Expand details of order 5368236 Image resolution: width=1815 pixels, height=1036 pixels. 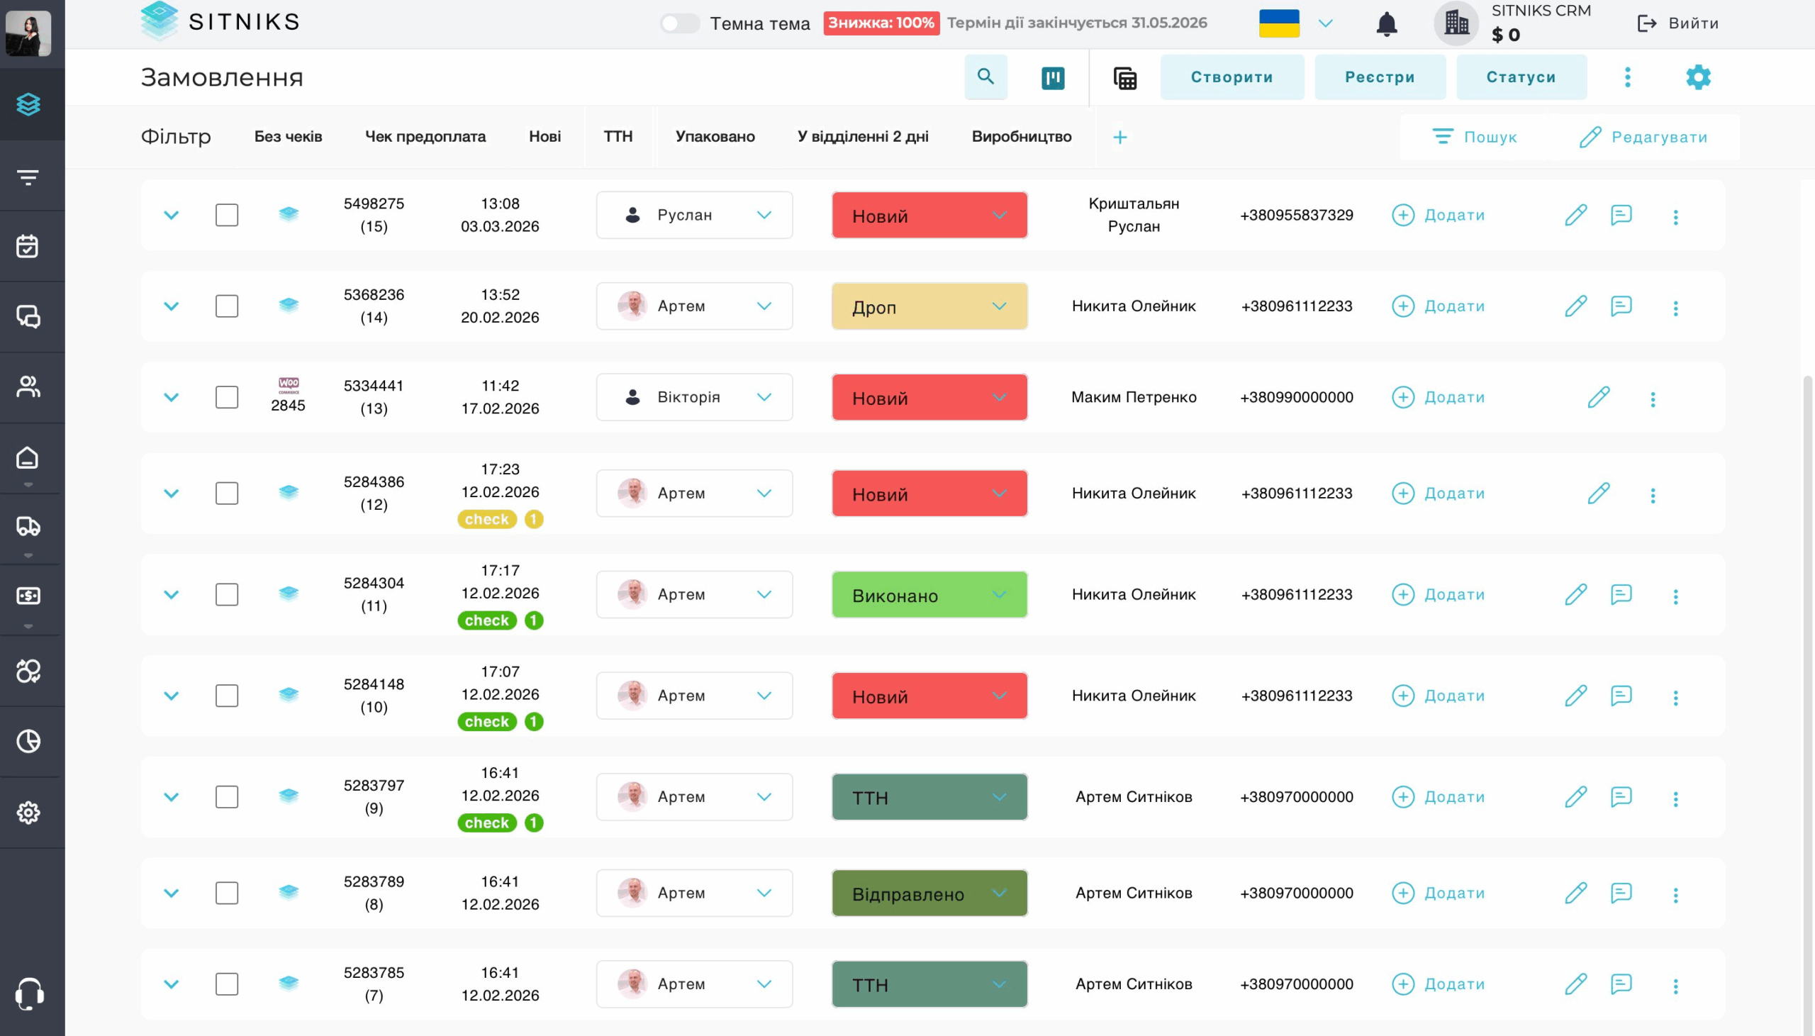(171, 306)
